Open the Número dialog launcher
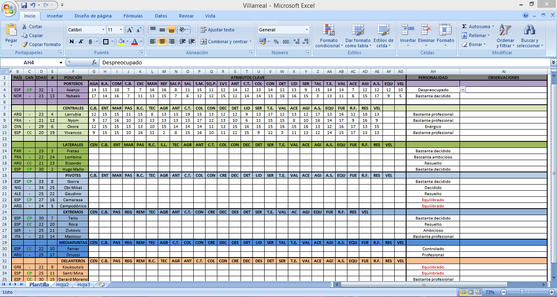The width and height of the screenshot is (557, 297). tap(308, 53)
